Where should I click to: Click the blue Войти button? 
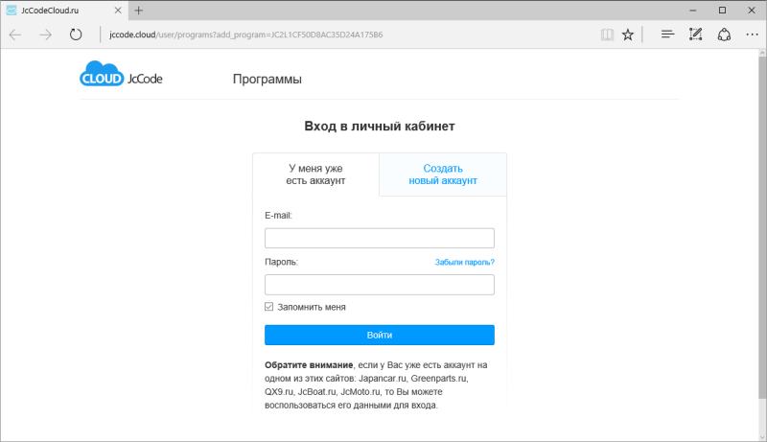380,335
